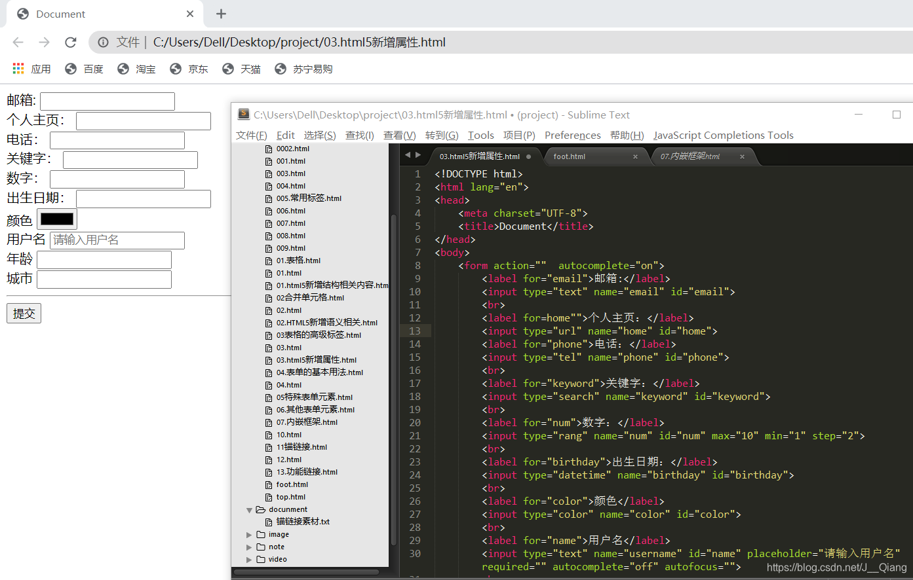The height and width of the screenshot is (580, 913).
Task: Click the site info icon in address bar
Action: click(103, 43)
